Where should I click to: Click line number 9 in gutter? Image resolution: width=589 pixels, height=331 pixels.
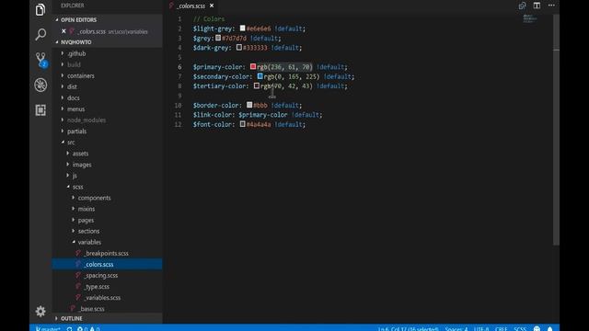(x=179, y=96)
